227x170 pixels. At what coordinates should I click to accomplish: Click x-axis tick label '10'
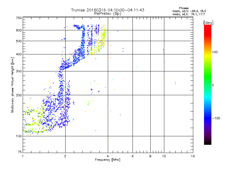[164, 156]
